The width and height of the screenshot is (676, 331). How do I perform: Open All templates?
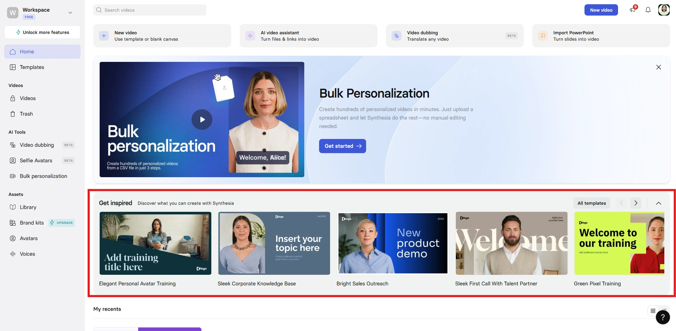[x=592, y=203]
